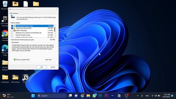Open Notion from the taskbar
176x99 pixels.
click(x=119, y=96)
